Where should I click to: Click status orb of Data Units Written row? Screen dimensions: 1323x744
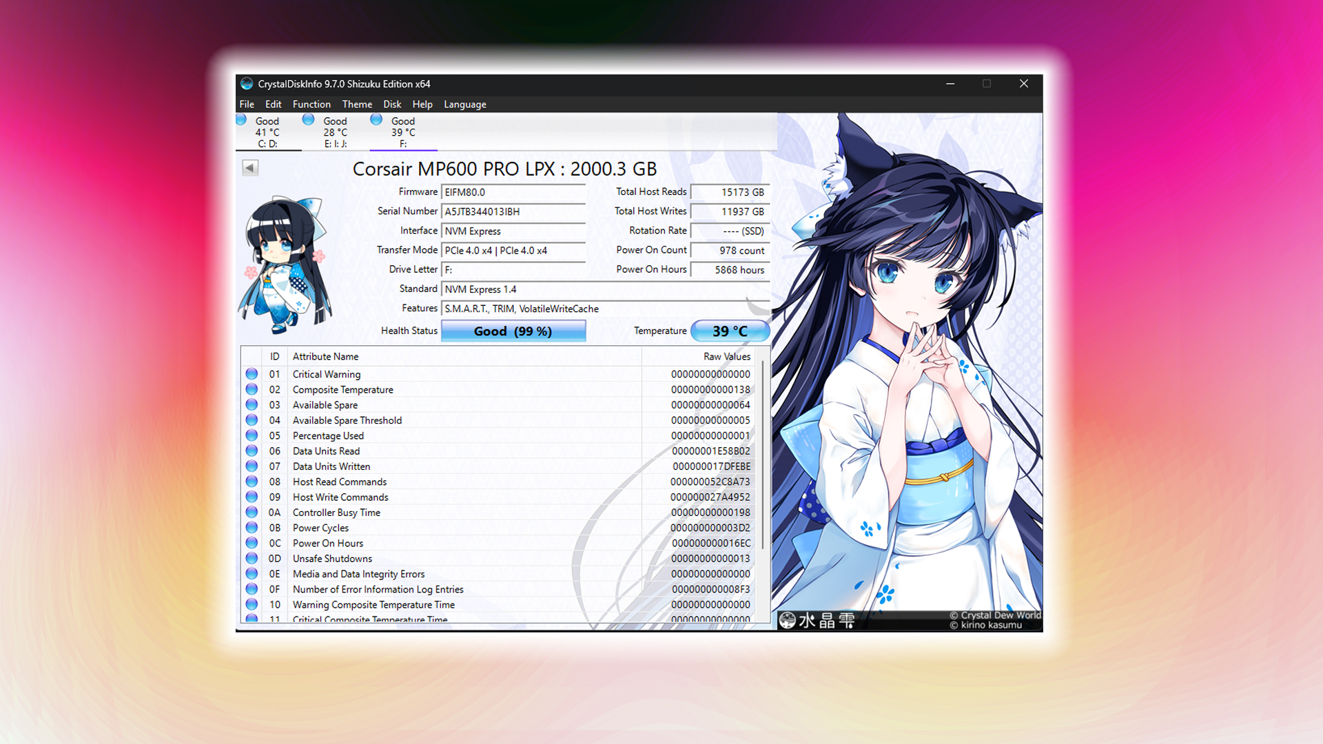click(x=252, y=466)
